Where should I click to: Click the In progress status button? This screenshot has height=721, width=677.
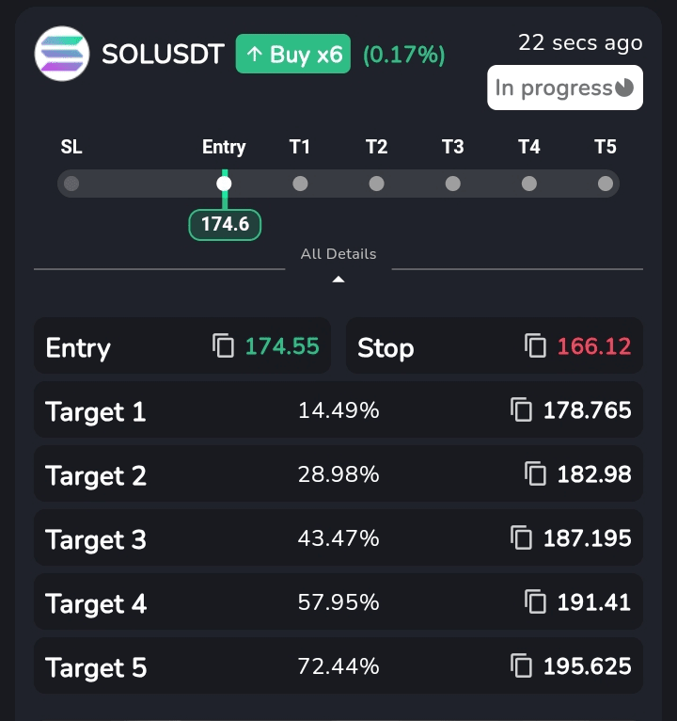tap(564, 88)
